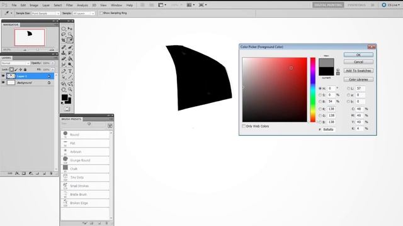The image size is (403, 226).
Task: Switch to Essentials workspace
Action: [356, 5]
